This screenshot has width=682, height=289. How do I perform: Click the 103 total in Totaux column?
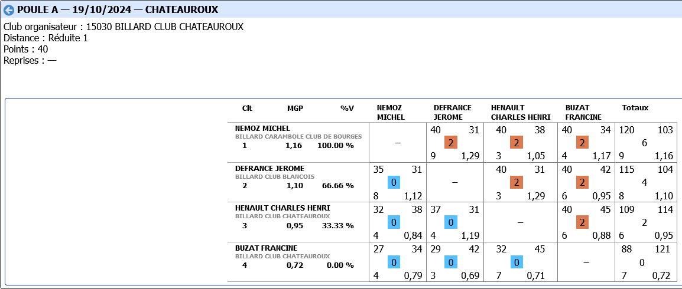(x=665, y=130)
